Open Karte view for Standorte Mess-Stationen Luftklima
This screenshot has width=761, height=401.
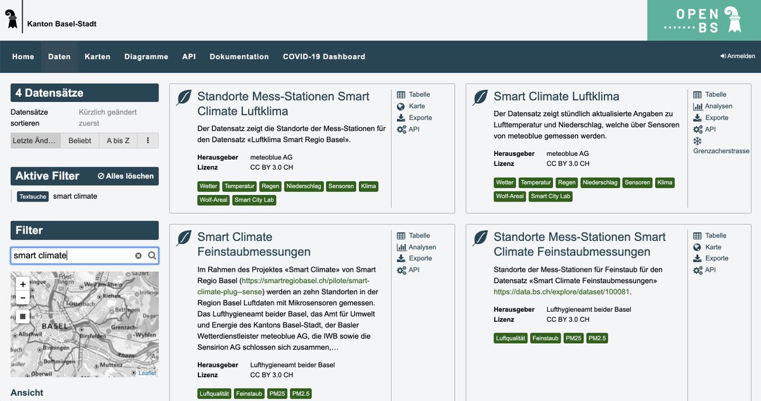[x=411, y=106]
